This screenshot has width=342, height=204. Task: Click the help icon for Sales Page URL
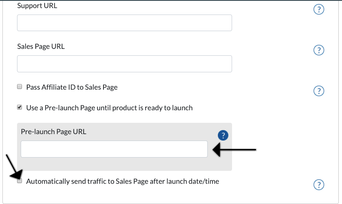(x=318, y=50)
